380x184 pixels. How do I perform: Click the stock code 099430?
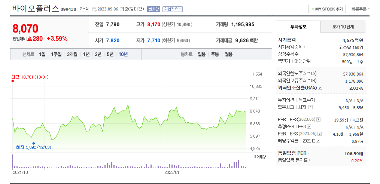(69, 9)
